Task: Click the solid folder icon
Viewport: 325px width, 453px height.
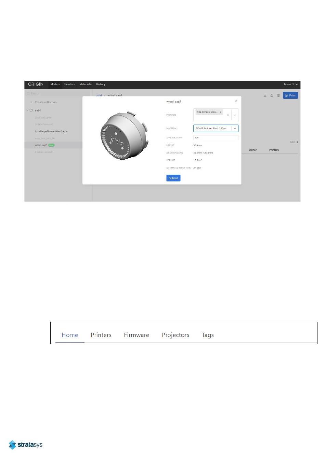Action: pyautogui.click(x=31, y=110)
